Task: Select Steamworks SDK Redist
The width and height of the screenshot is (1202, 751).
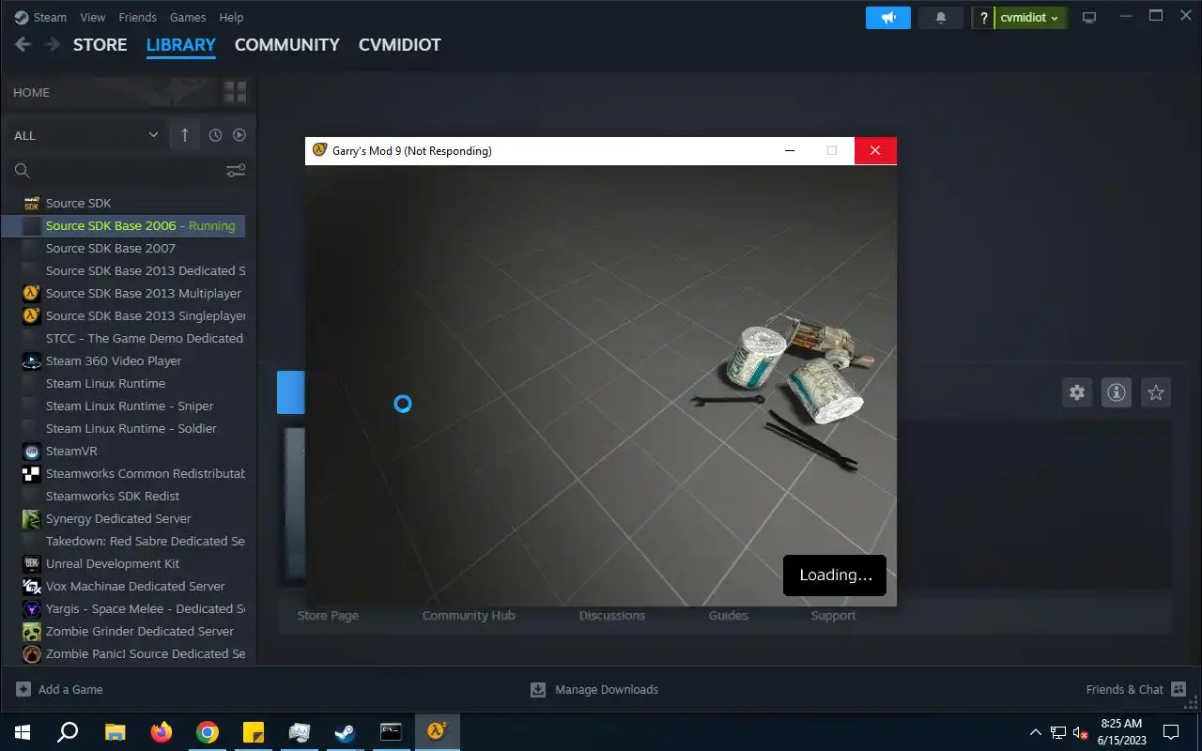Action: point(123,496)
